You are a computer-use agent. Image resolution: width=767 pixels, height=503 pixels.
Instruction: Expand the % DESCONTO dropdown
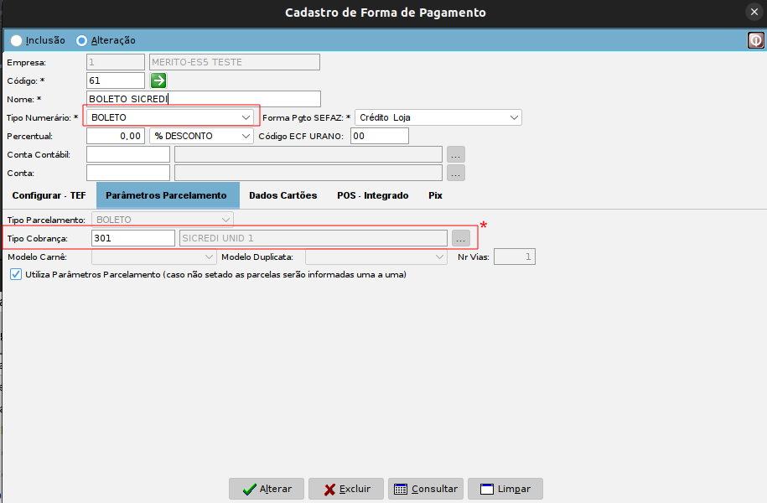[246, 136]
